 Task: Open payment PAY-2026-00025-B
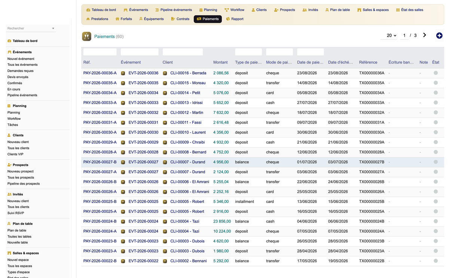pyautogui.click(x=100, y=201)
